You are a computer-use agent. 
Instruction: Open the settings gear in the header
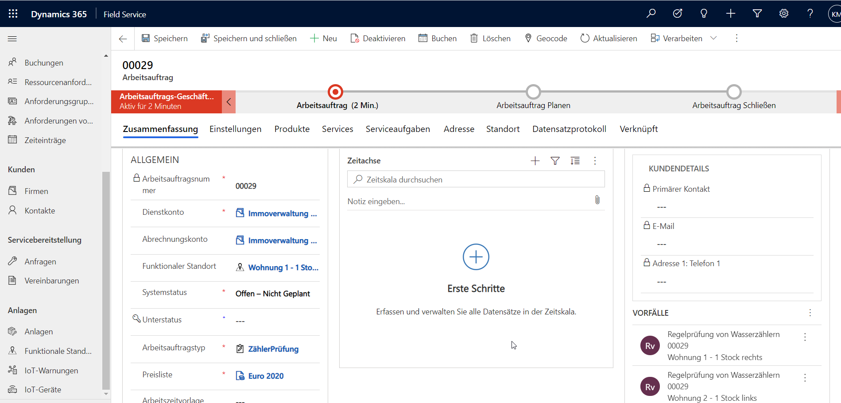[x=783, y=14]
